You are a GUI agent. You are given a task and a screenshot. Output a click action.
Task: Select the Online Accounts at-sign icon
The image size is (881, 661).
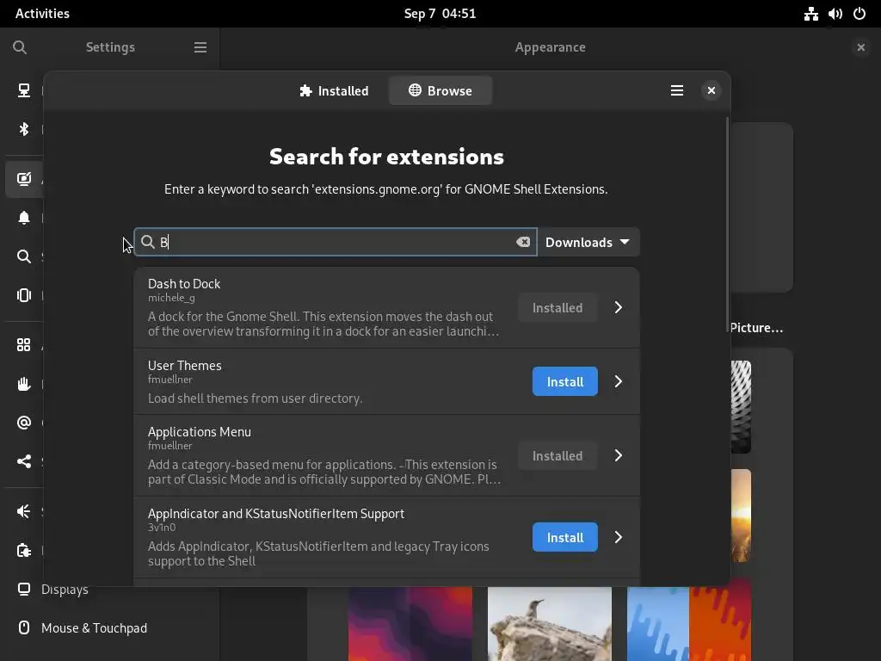23,423
